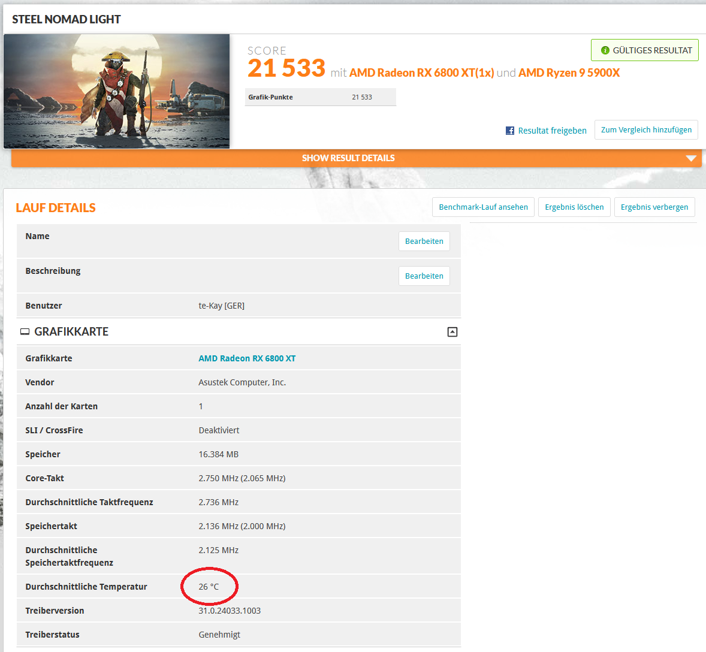Select vendor Asustek Computer, Inc.

pyautogui.click(x=242, y=382)
